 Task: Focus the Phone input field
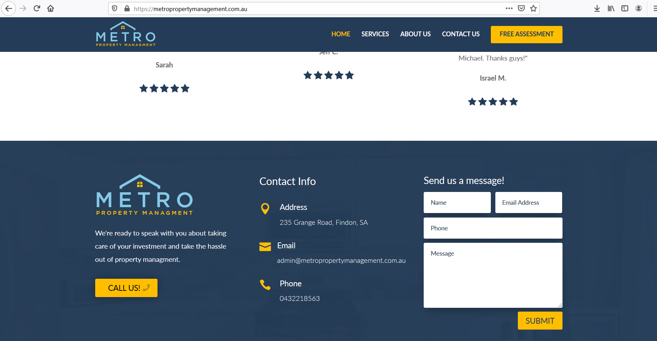(493, 228)
